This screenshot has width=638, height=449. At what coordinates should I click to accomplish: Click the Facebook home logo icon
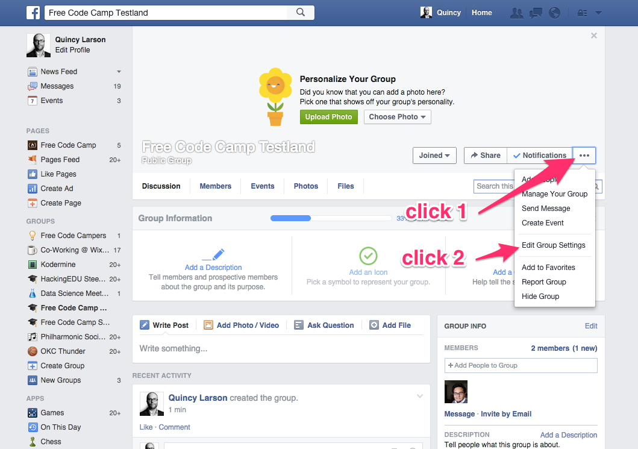(x=33, y=12)
